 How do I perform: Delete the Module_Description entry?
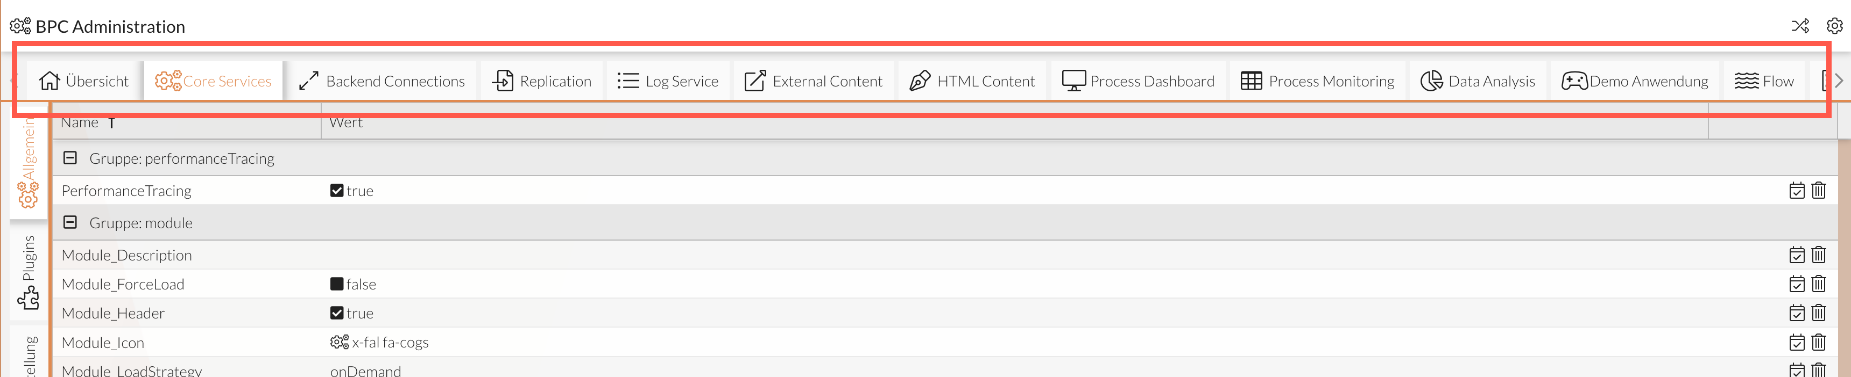pos(1819,255)
